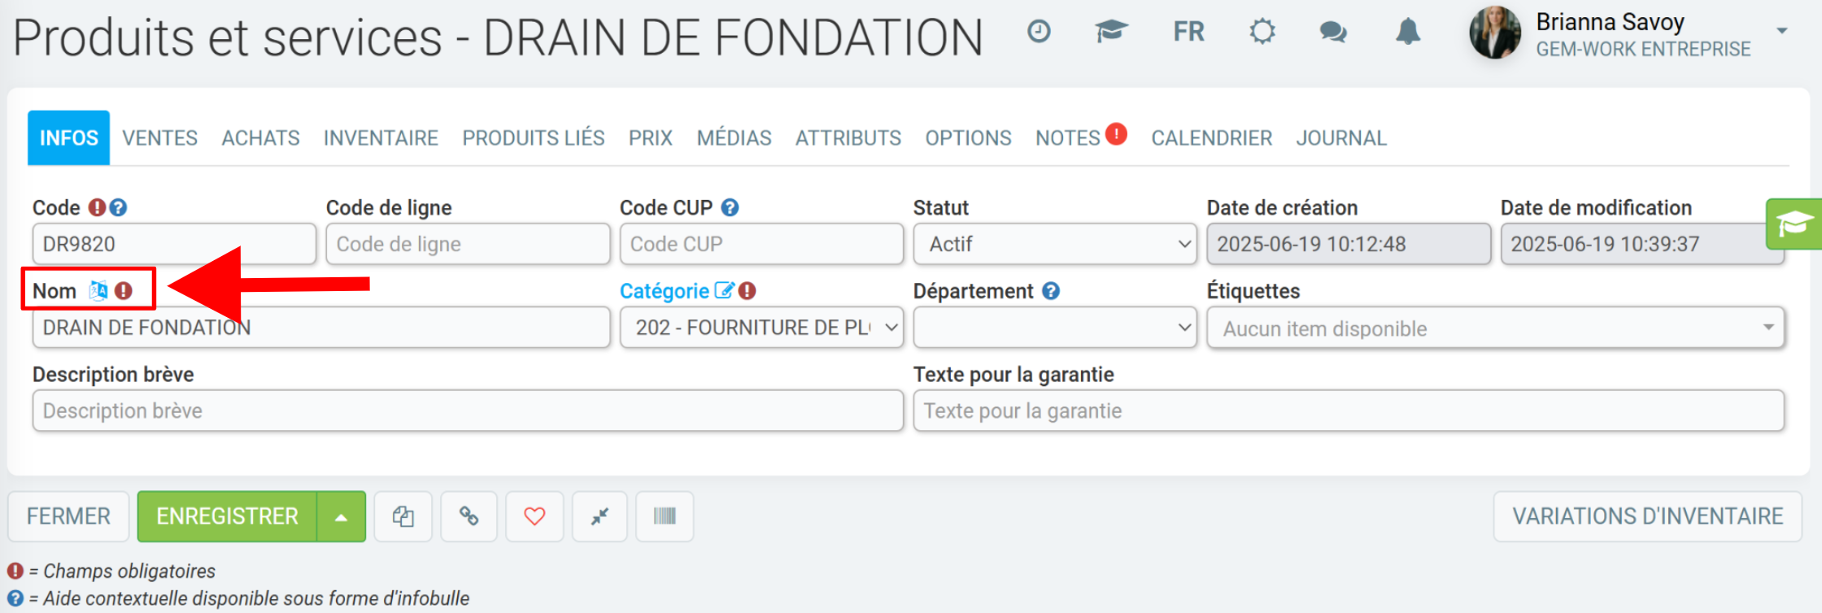Click the duplicate product copy icon
This screenshot has width=1822, height=613.
(403, 516)
